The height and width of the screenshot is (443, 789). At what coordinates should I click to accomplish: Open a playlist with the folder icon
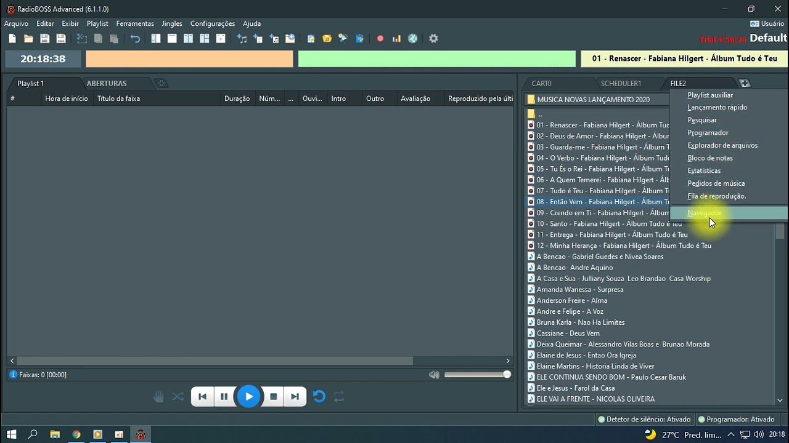tap(28, 38)
